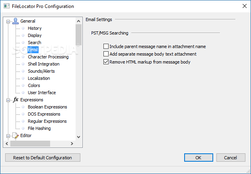The height and width of the screenshot is (174, 251).
Task: Click the bullet icon beside User Interface
Action: [x=23, y=93]
